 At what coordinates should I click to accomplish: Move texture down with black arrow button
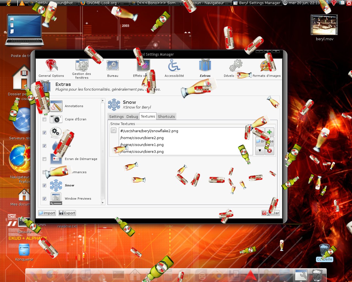(x=260, y=151)
